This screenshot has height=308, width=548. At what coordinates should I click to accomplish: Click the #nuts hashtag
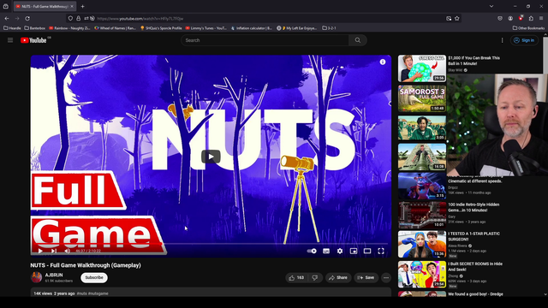click(x=81, y=293)
